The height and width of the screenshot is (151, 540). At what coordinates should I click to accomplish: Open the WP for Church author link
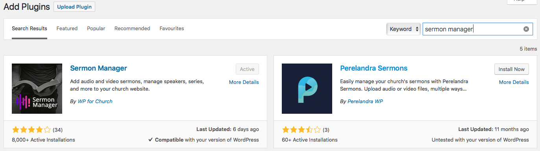pos(95,101)
